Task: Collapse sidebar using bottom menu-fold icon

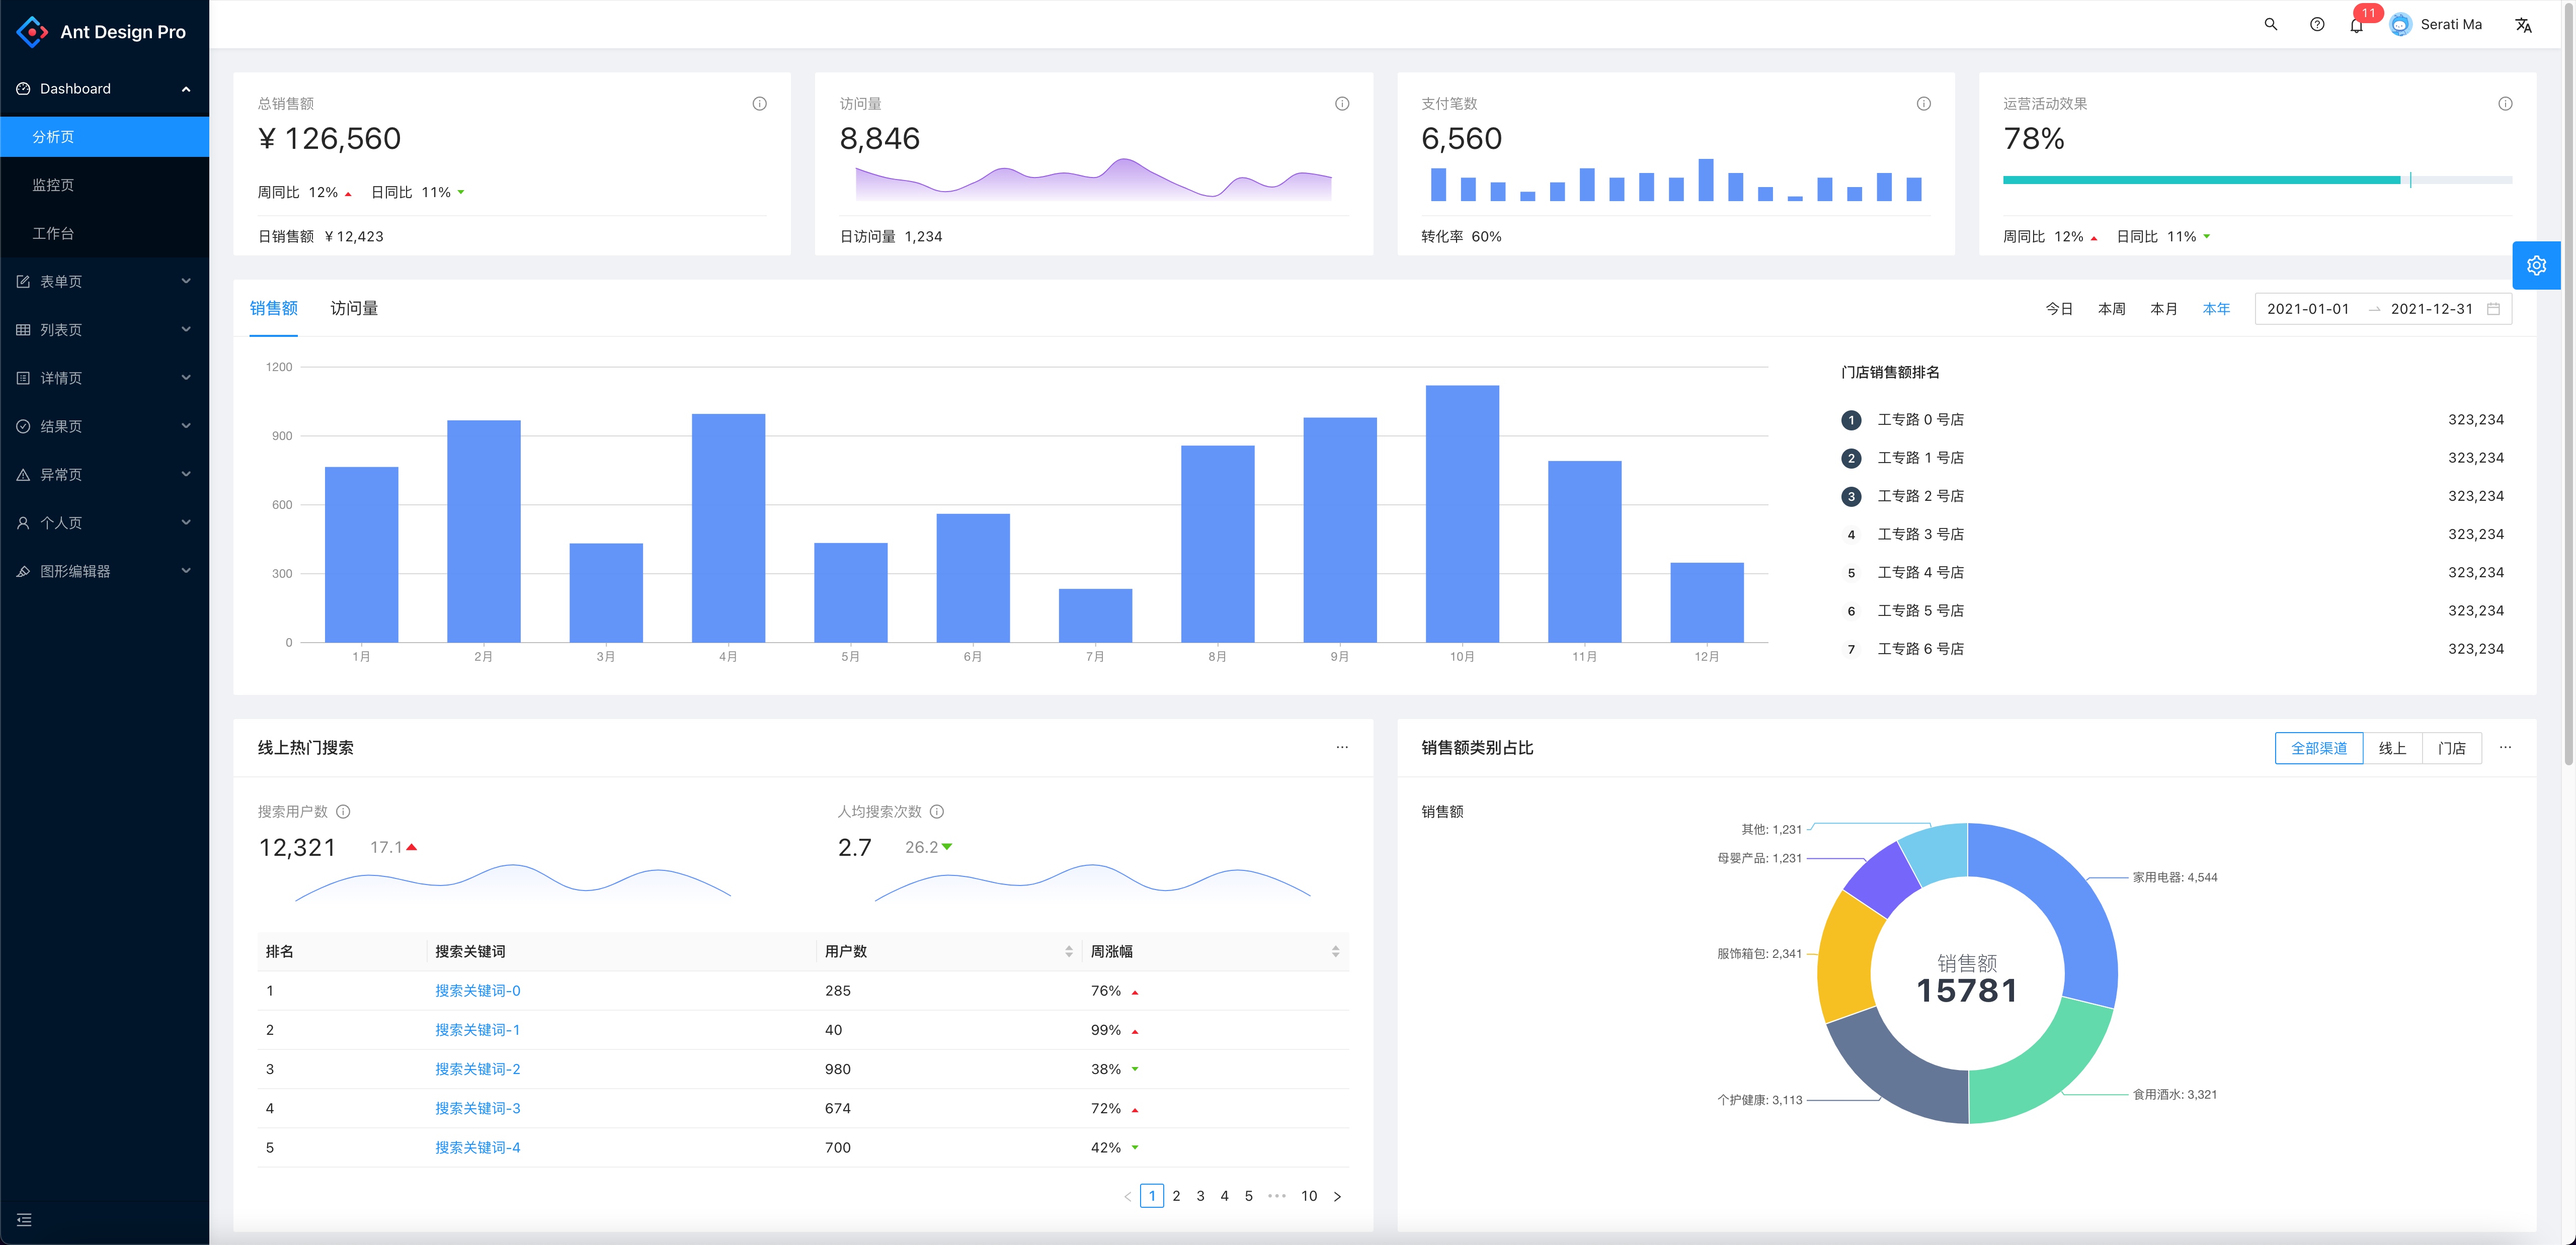Action: click(x=24, y=1219)
